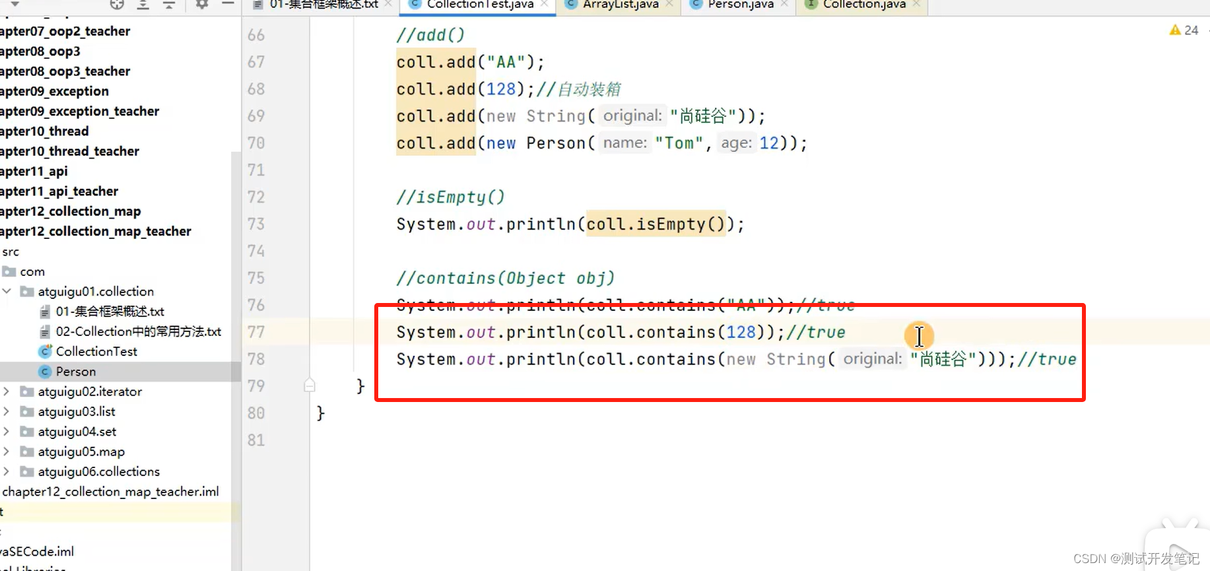
Task: Select the com folder in project tree
Action: [32, 271]
